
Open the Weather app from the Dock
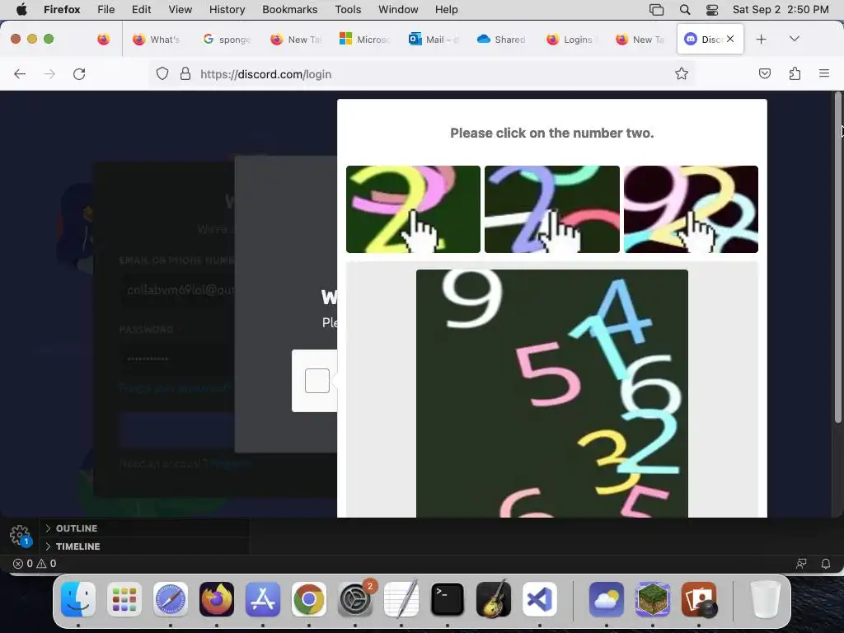tap(606, 599)
